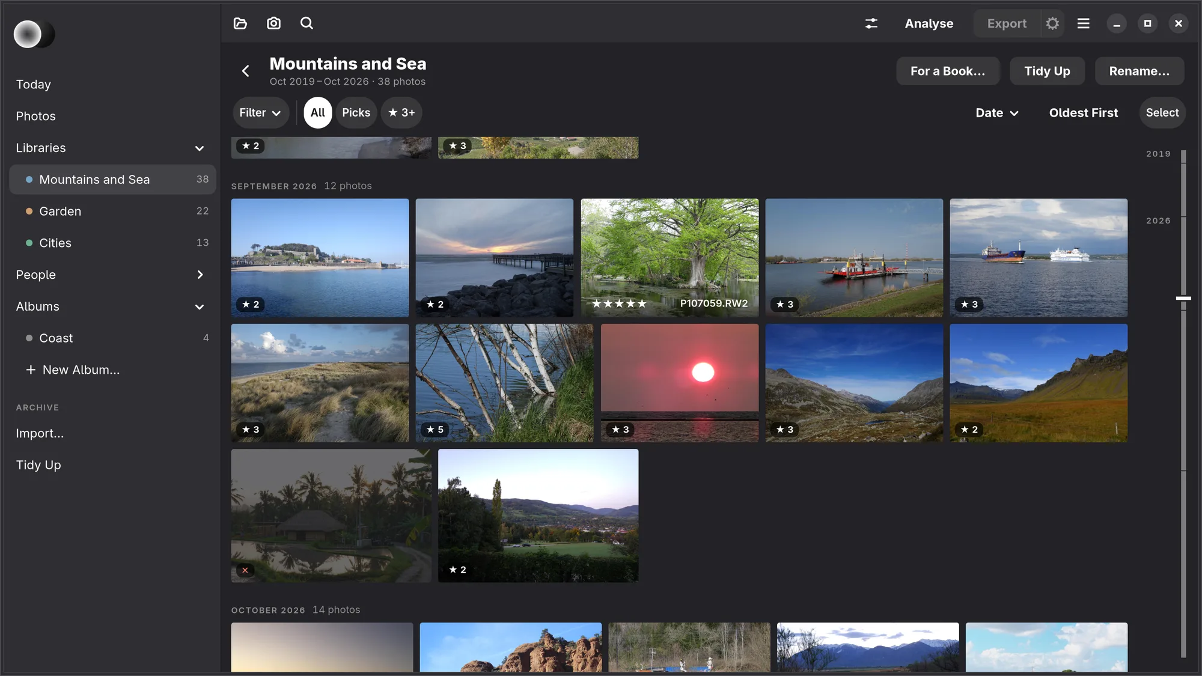
Task: Open the Filter dropdown
Action: coord(260,113)
